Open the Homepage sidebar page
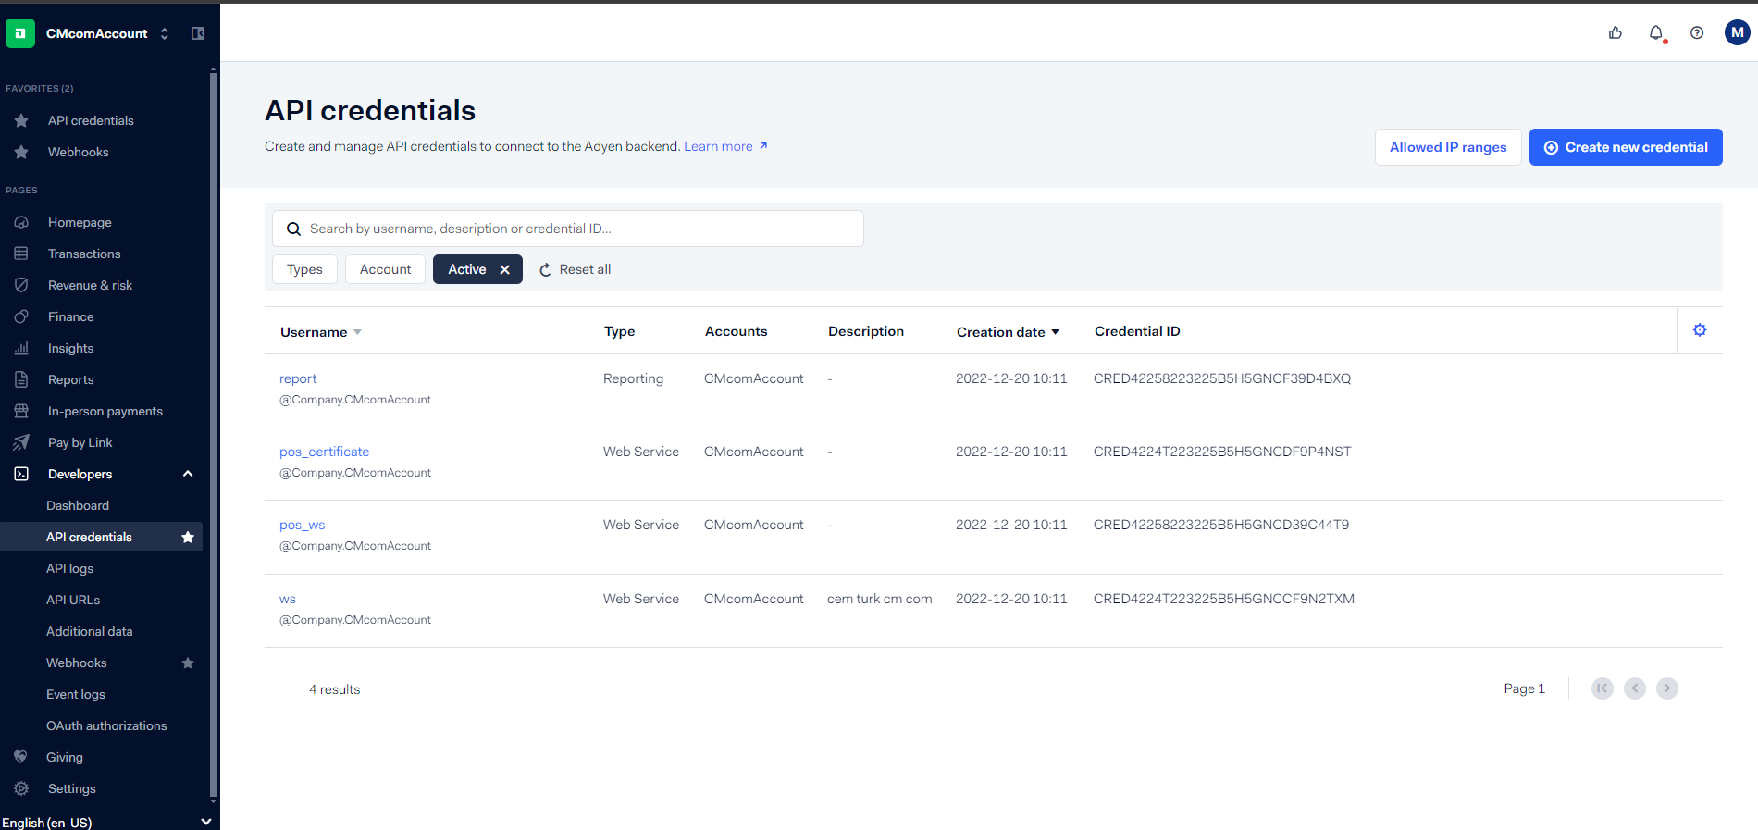The width and height of the screenshot is (1758, 830). point(80,222)
